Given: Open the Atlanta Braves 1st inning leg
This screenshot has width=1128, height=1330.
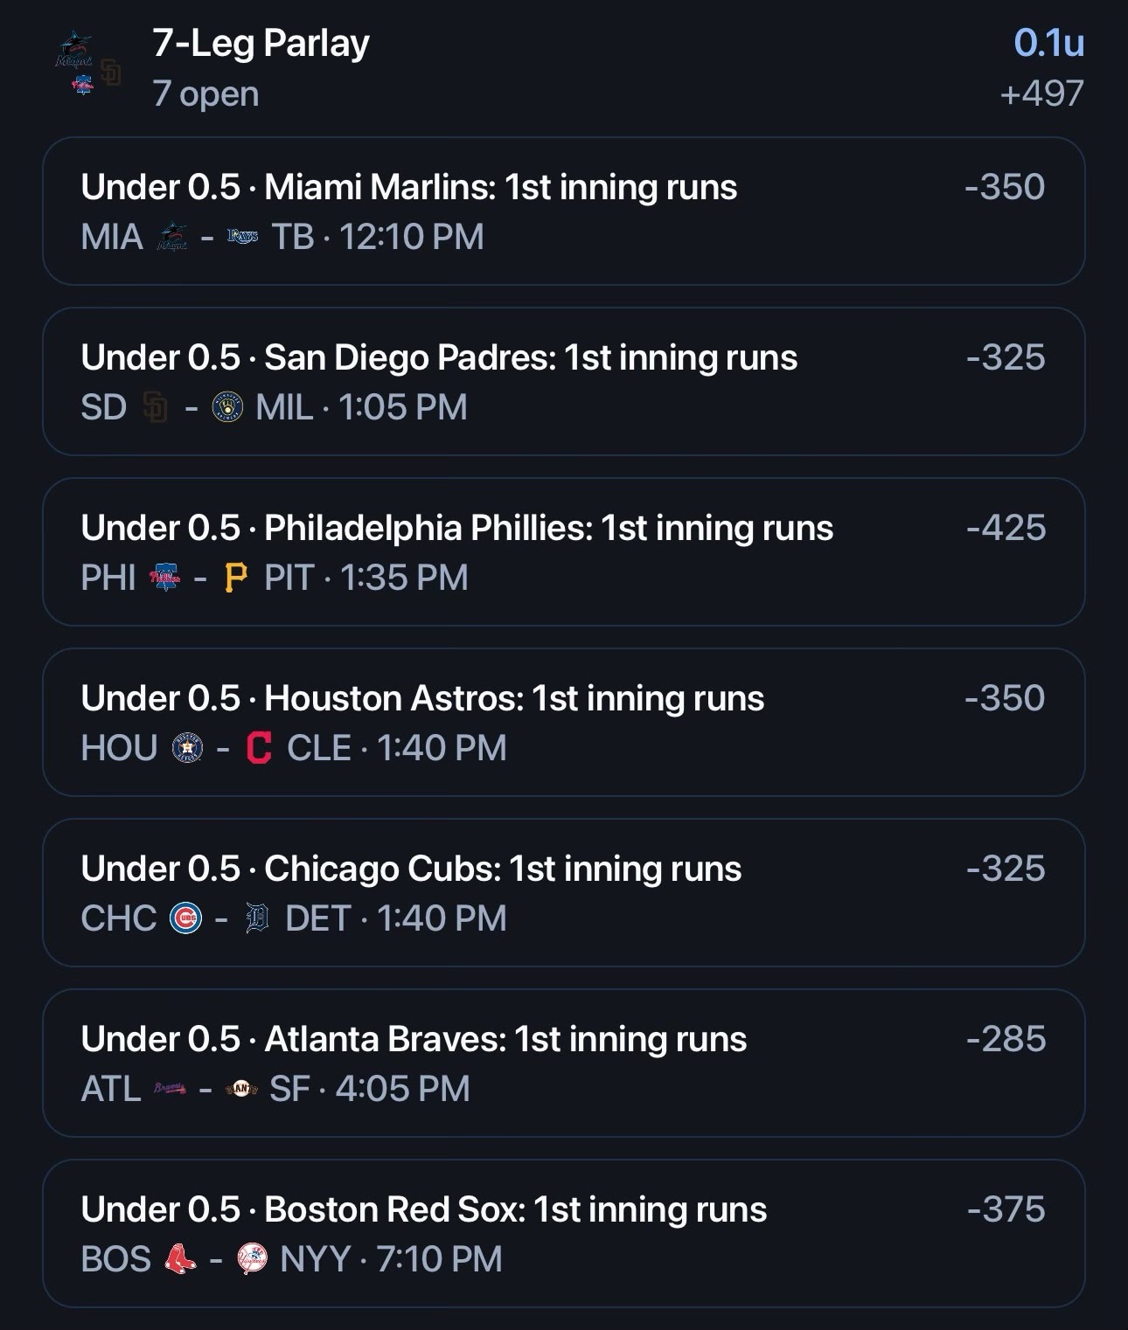Looking at the screenshot, I should (x=563, y=1063).
